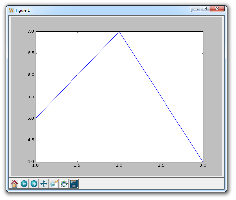Click the 6.5 label on the y-axis
This screenshot has width=236, height=200.
(30, 53)
